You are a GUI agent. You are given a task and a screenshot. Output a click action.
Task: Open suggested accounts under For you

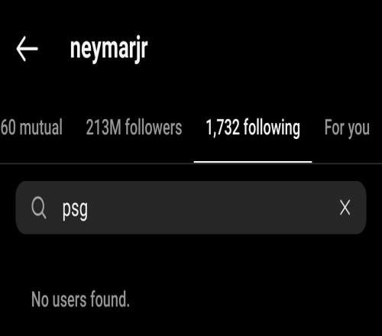(347, 128)
